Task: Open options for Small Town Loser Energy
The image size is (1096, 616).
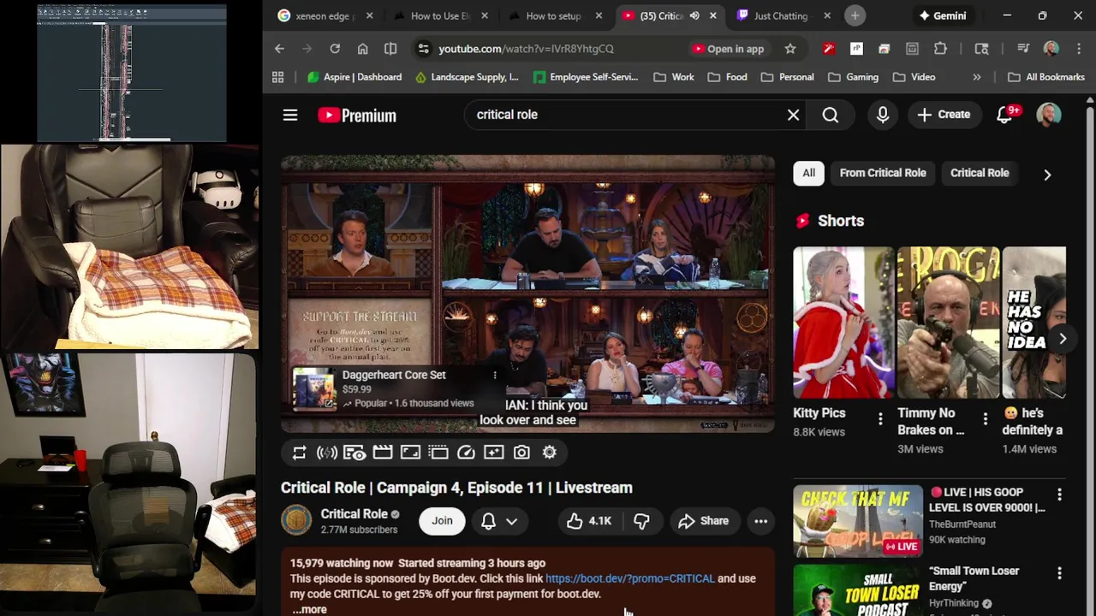Action: pos(1059,573)
